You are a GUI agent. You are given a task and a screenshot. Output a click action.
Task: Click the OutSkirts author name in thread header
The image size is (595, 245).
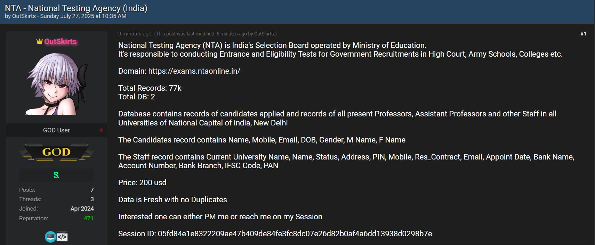coord(24,16)
